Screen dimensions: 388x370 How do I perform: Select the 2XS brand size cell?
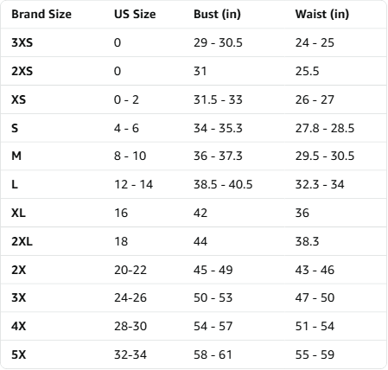(x=22, y=71)
